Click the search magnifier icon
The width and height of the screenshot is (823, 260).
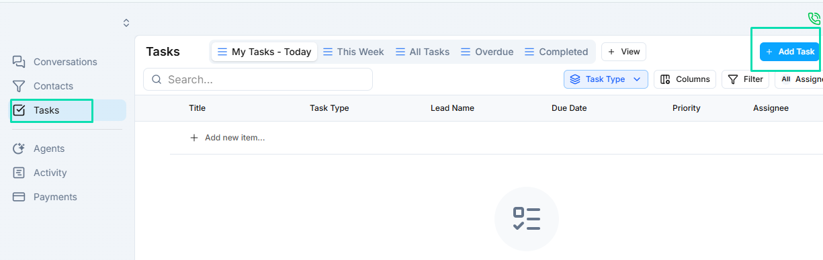[x=157, y=79]
